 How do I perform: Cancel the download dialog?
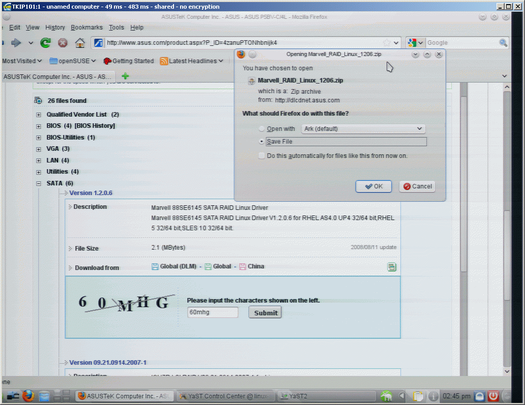coord(417,186)
